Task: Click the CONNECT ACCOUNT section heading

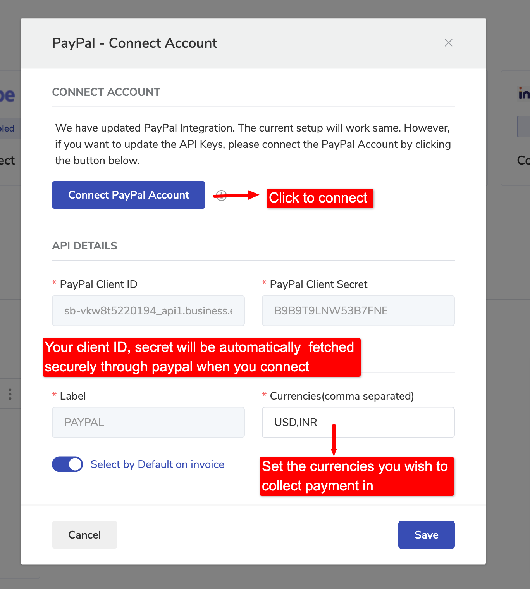Action: click(106, 92)
